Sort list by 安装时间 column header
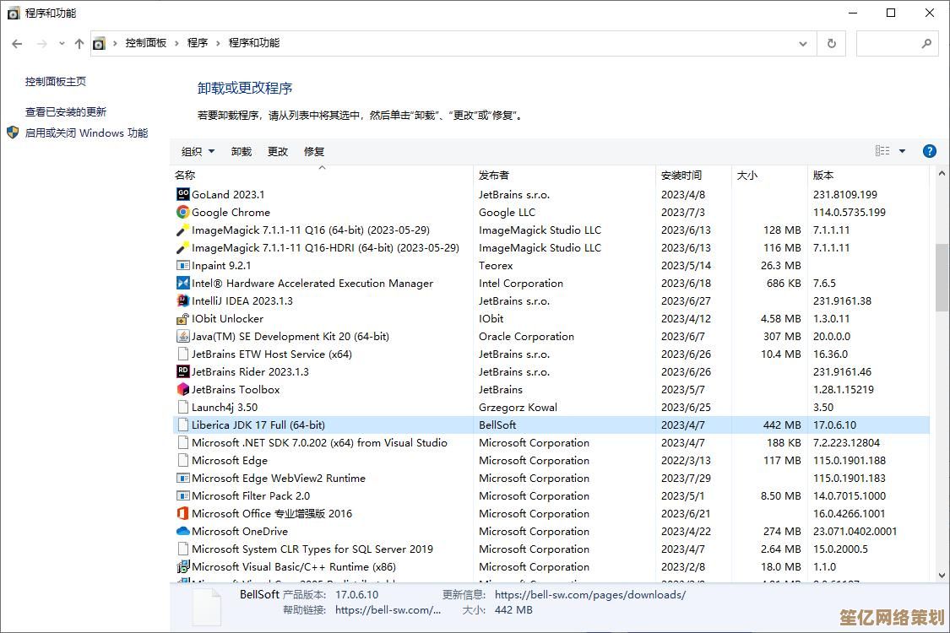This screenshot has height=633, width=950. coord(681,176)
